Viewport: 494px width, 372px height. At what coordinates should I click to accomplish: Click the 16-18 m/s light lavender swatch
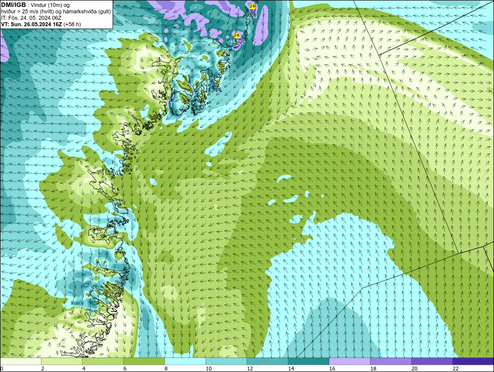[x=350, y=361]
